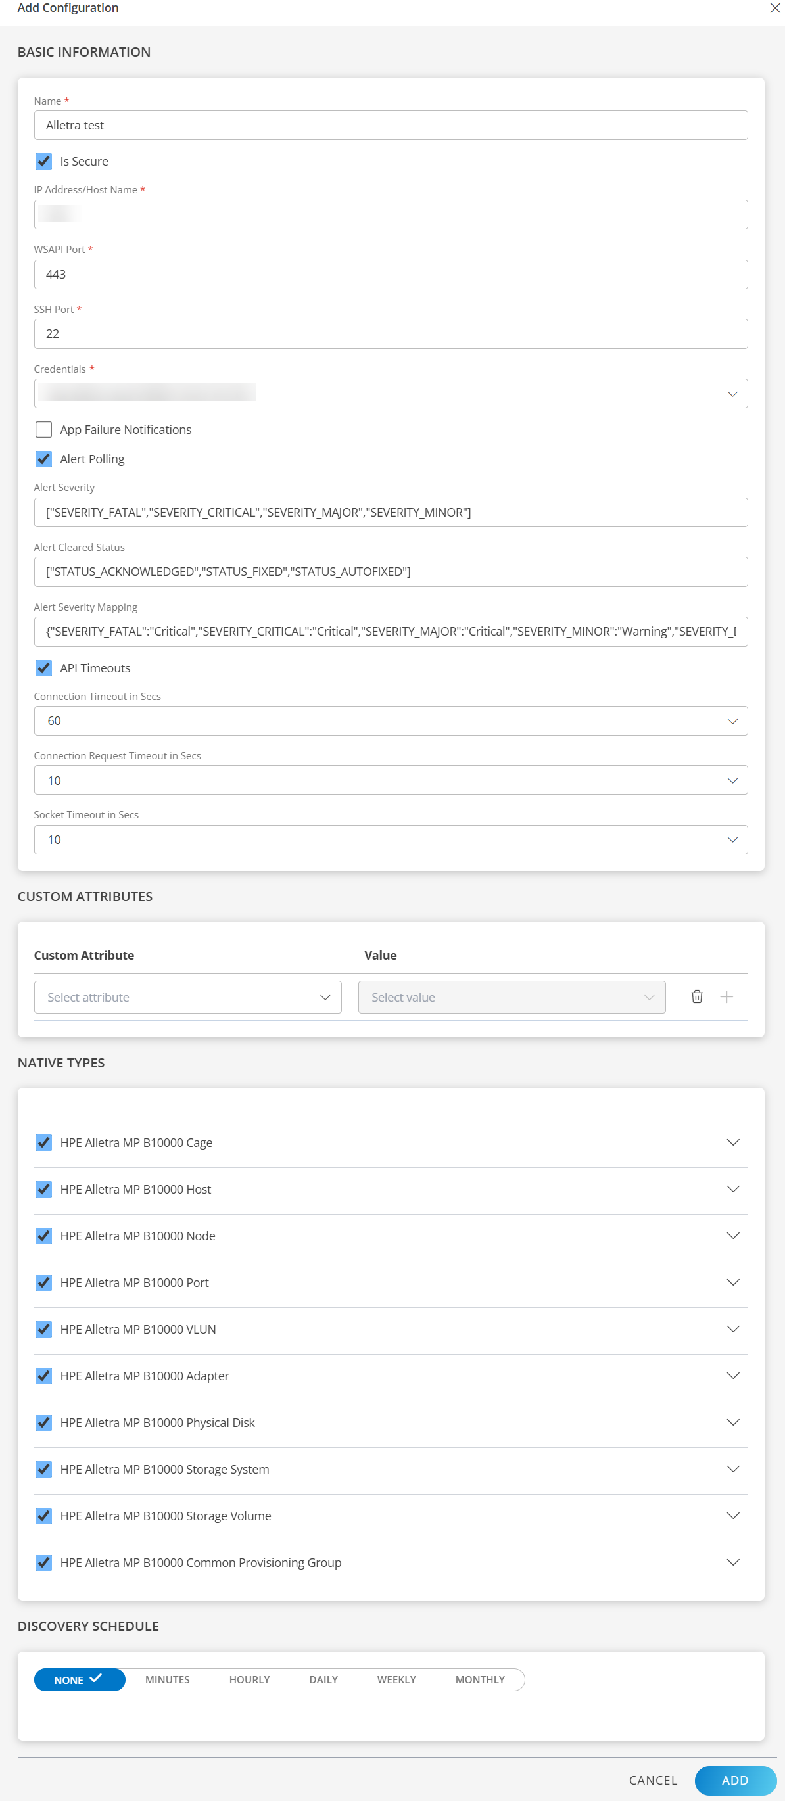This screenshot has height=1801, width=785.
Task: Expand the B10000 Physical Disk type
Action: point(732,1422)
